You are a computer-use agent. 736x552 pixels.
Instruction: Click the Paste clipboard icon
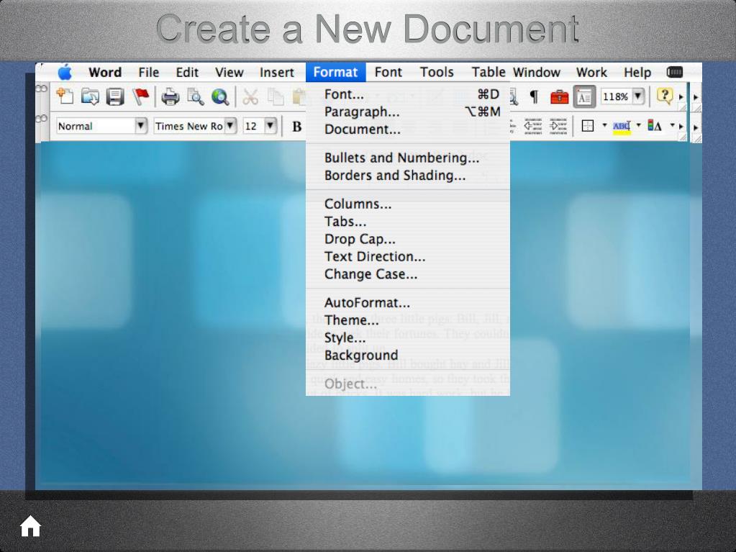[x=299, y=96]
